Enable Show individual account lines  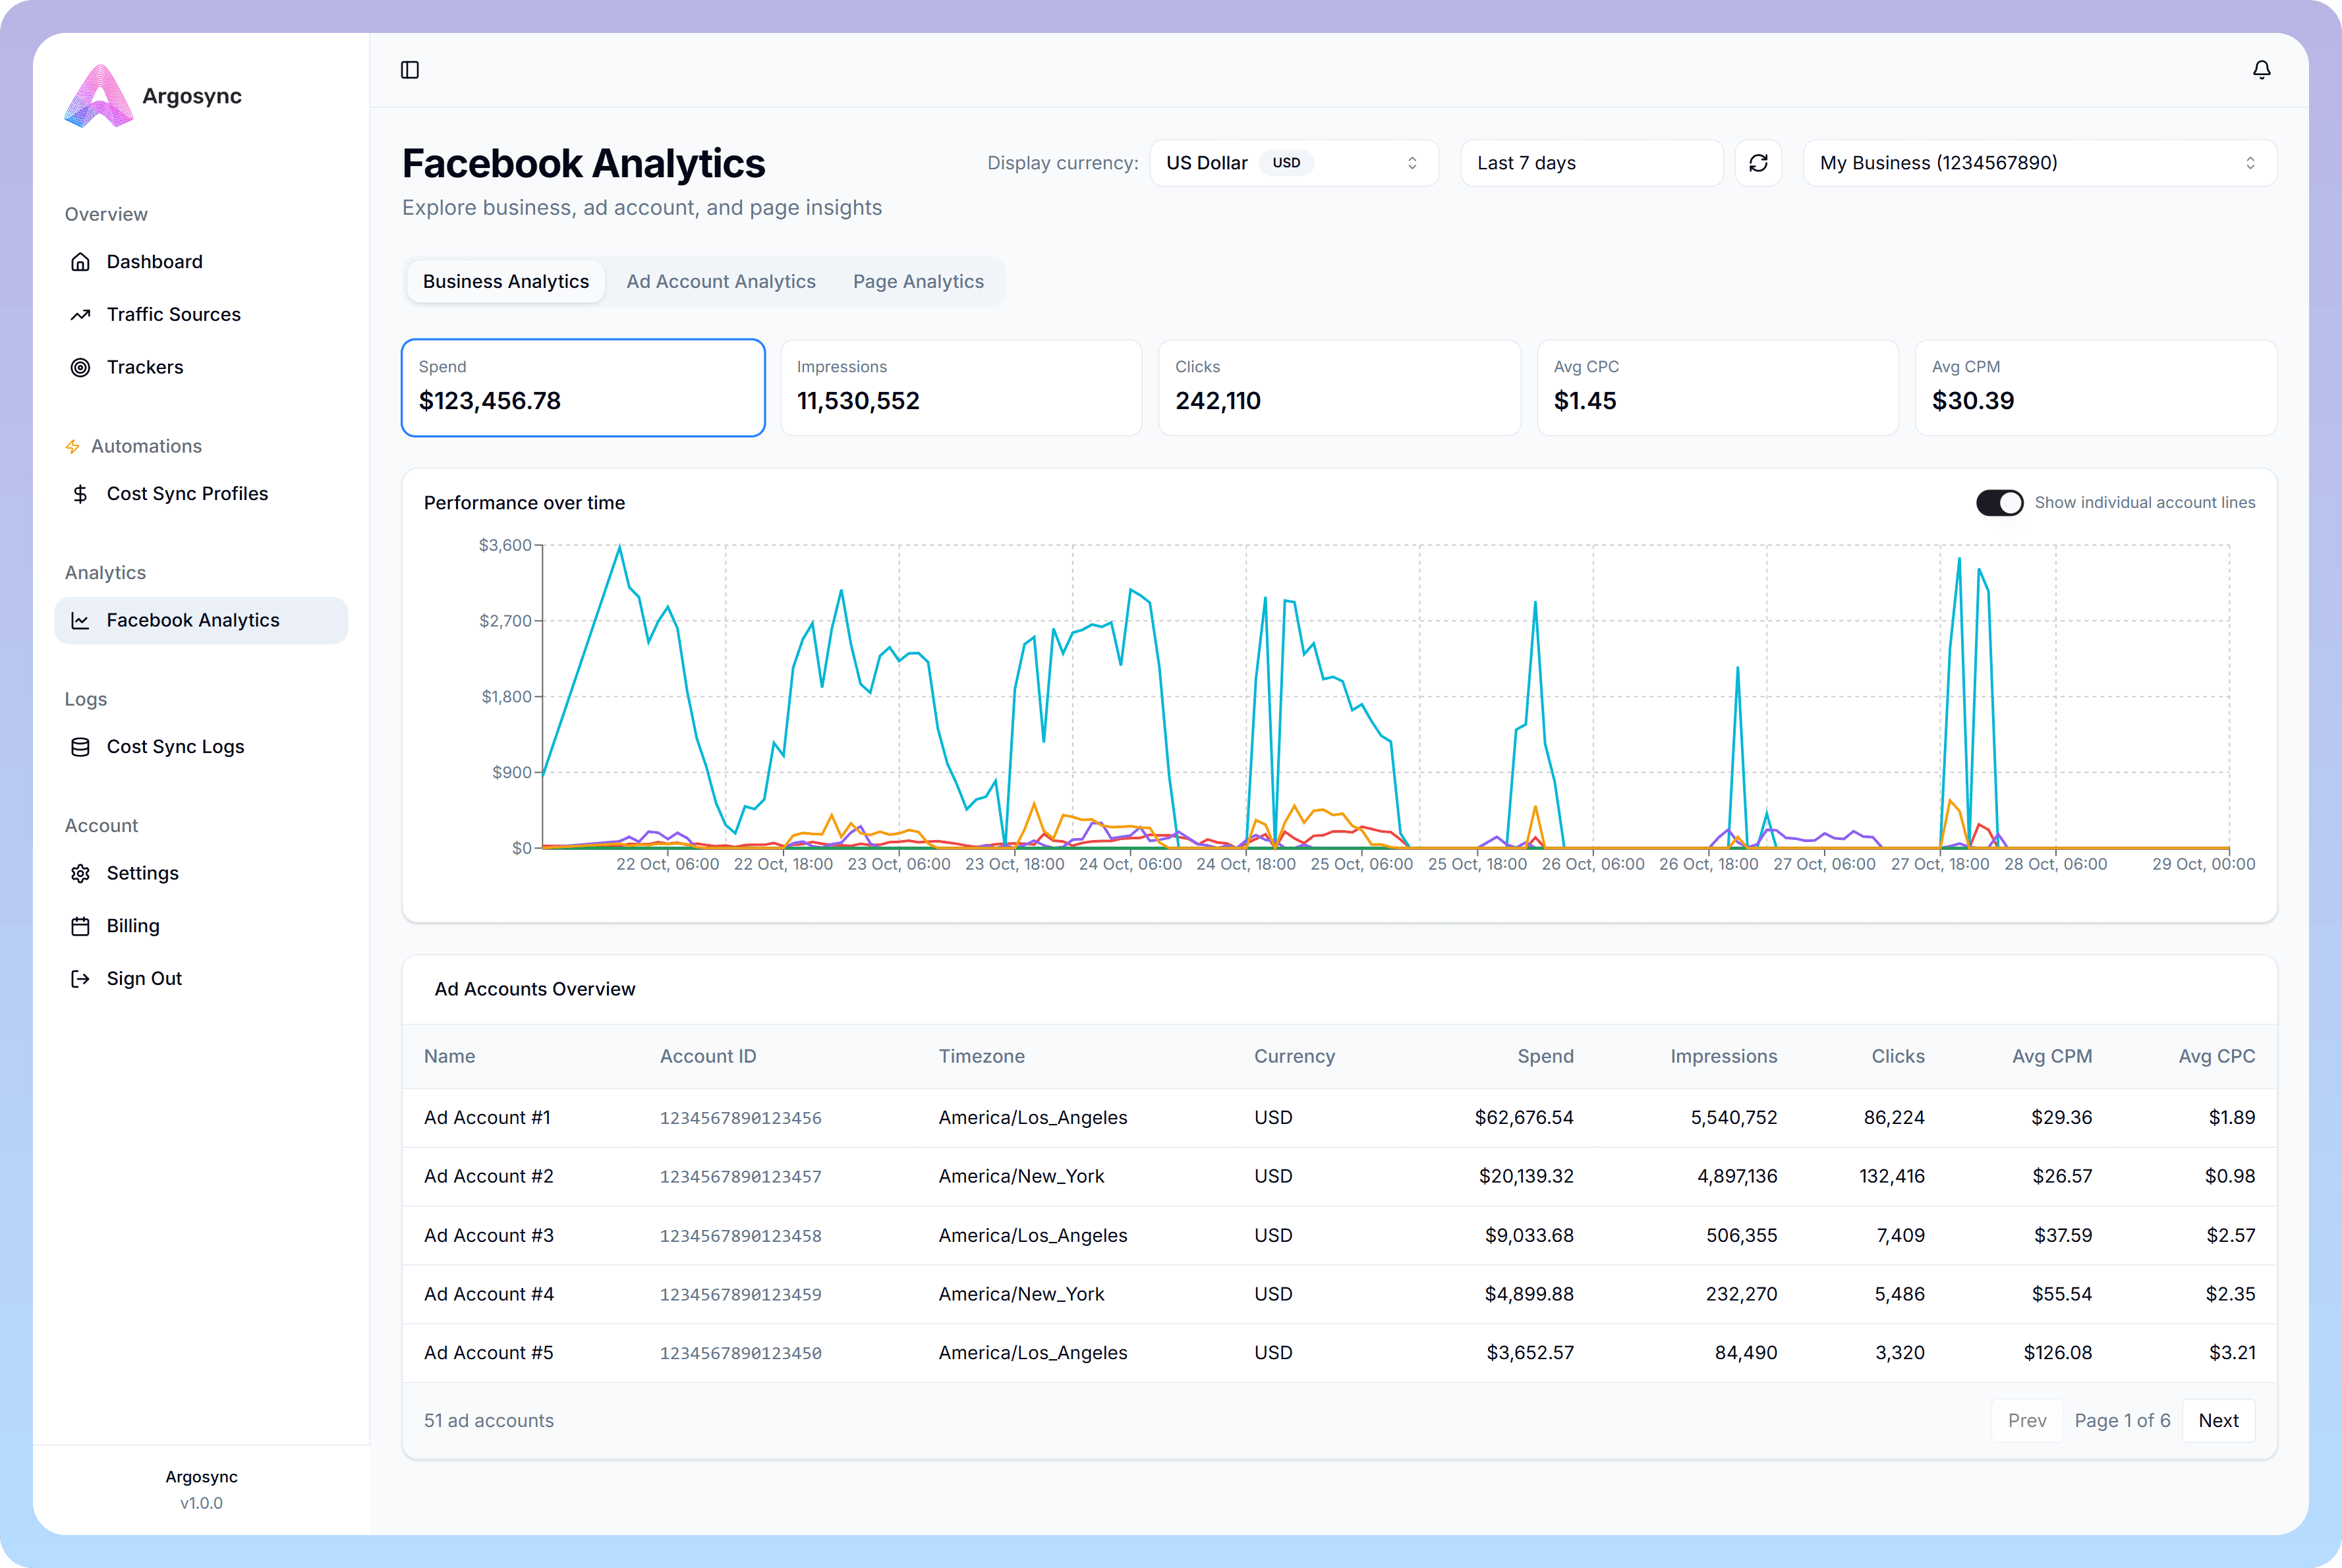(1999, 502)
